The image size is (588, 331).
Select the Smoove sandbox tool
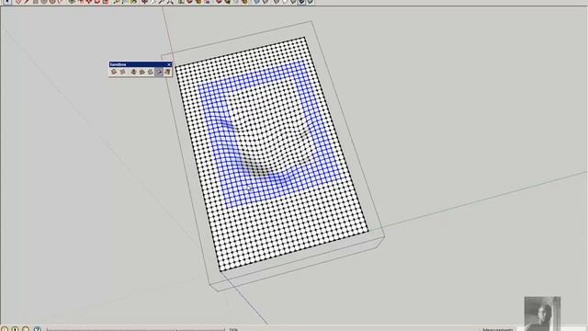pyautogui.click(x=133, y=72)
